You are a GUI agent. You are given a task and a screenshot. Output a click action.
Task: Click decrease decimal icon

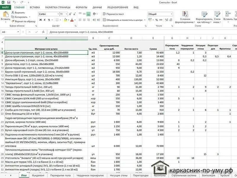(171, 20)
